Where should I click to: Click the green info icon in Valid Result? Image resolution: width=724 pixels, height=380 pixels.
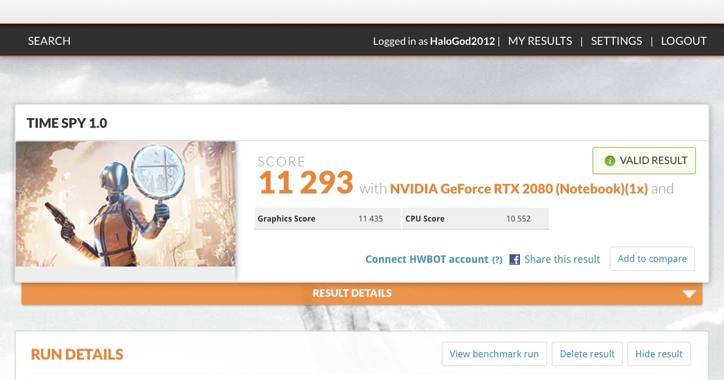click(x=610, y=161)
